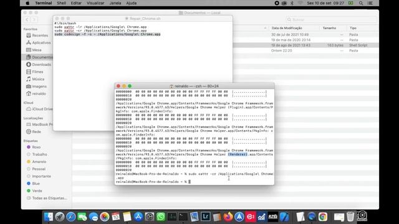The width and height of the screenshot is (399, 224).
Task: Filter by Amarelo tag in sidebar
Action: tap(36, 162)
